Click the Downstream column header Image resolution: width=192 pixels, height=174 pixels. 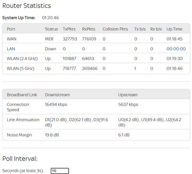57,95
